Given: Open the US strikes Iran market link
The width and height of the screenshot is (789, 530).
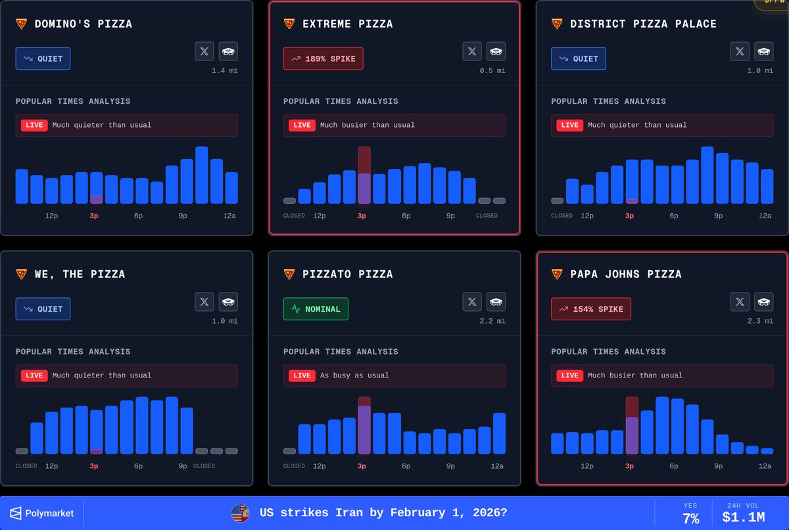Looking at the screenshot, I should [383, 513].
